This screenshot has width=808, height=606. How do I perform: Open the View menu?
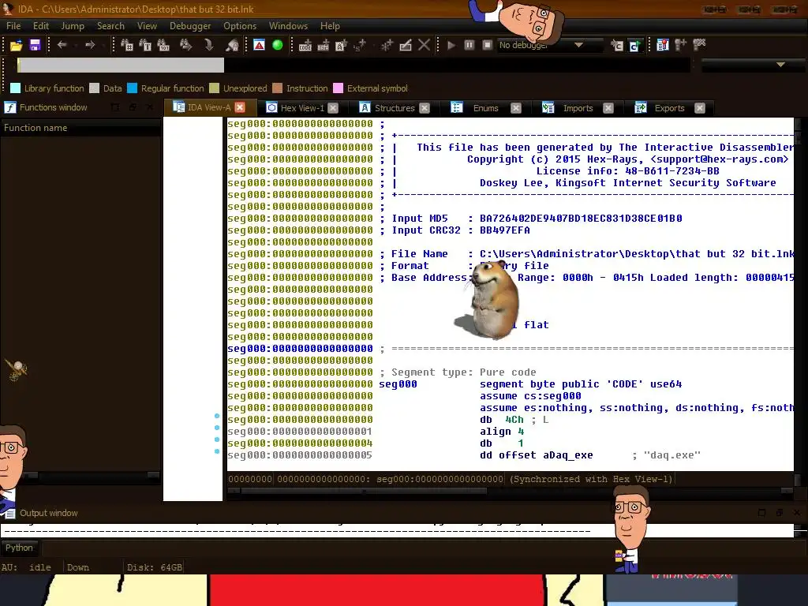pyautogui.click(x=147, y=26)
